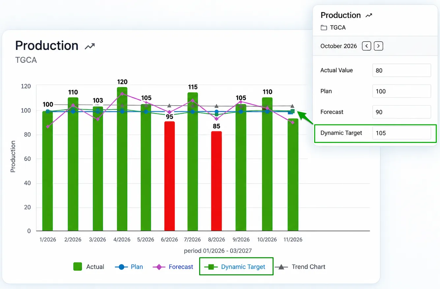
Task: Click the trend icon beside the Production chart heading
Action: [x=90, y=46]
